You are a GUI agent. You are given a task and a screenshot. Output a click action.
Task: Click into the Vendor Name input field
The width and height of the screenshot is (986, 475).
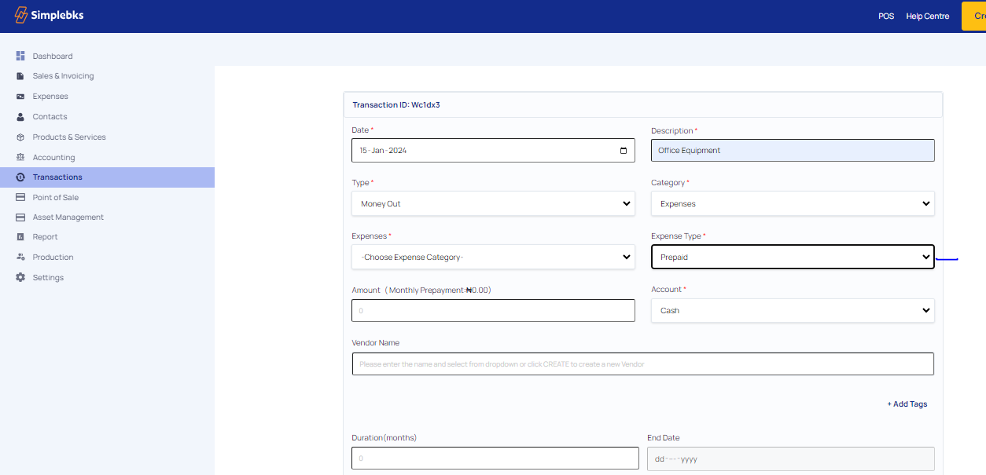(x=642, y=364)
